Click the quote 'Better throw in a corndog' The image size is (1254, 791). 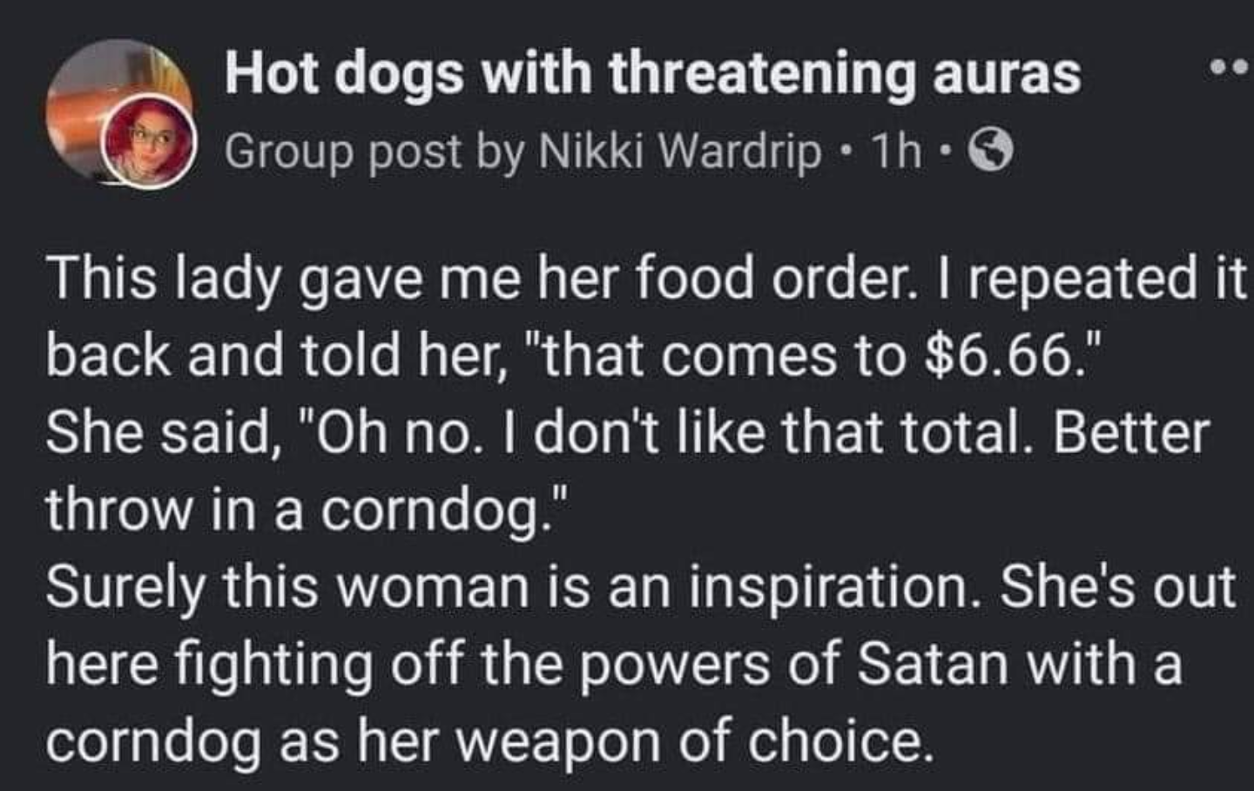(x=305, y=505)
